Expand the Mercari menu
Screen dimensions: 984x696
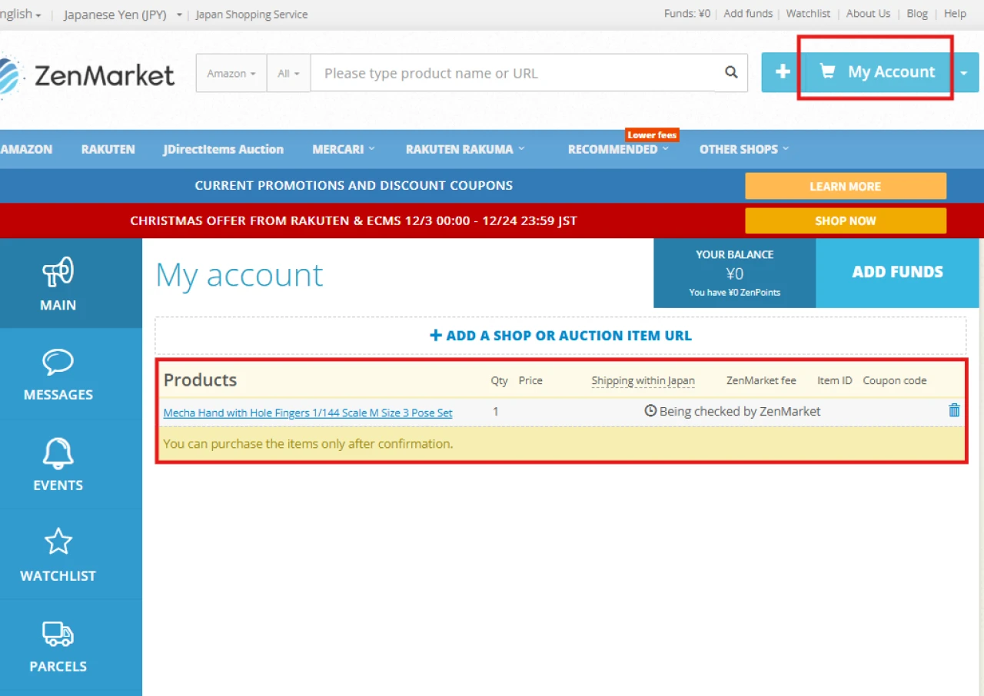pos(344,149)
